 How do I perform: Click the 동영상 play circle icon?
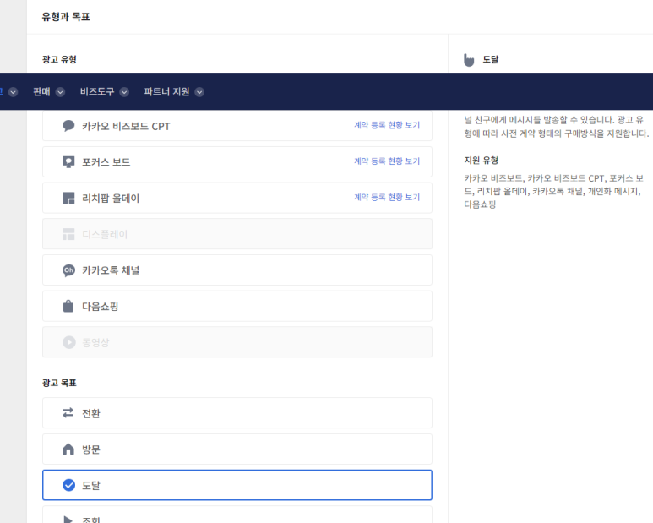(x=68, y=342)
